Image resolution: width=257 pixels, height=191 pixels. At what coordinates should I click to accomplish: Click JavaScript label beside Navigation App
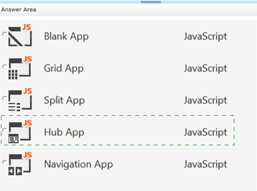click(205, 164)
